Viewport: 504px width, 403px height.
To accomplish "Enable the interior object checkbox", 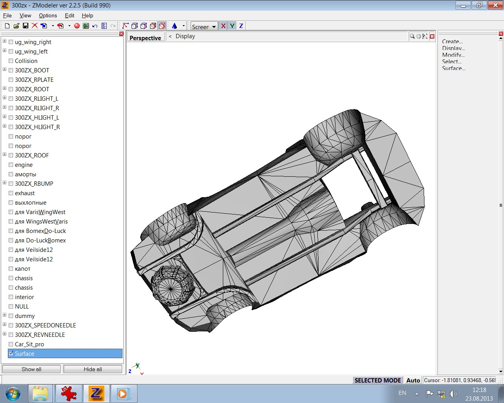I will pos(11,297).
